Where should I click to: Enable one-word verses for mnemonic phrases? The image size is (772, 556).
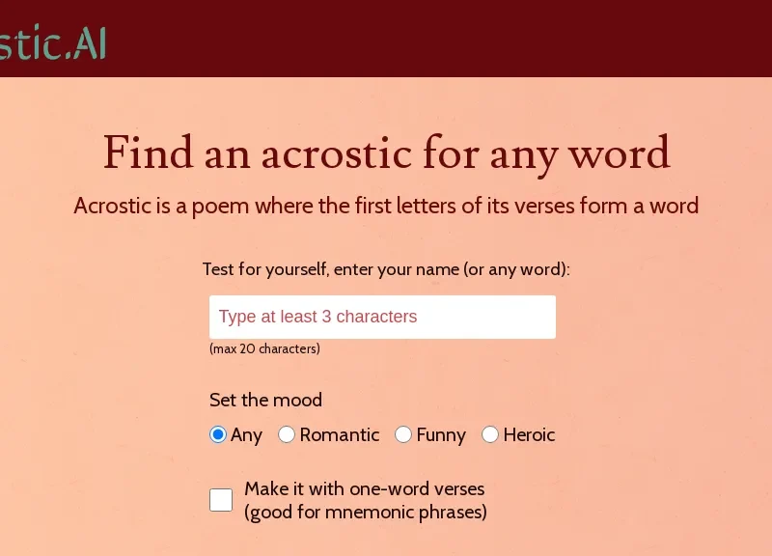(221, 499)
